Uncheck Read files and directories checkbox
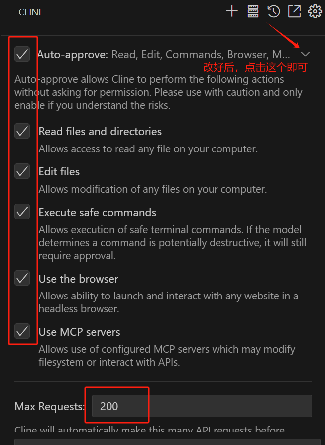325x445 pixels. click(x=22, y=131)
